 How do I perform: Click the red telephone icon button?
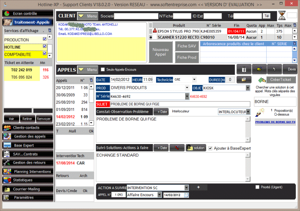click(177, 148)
